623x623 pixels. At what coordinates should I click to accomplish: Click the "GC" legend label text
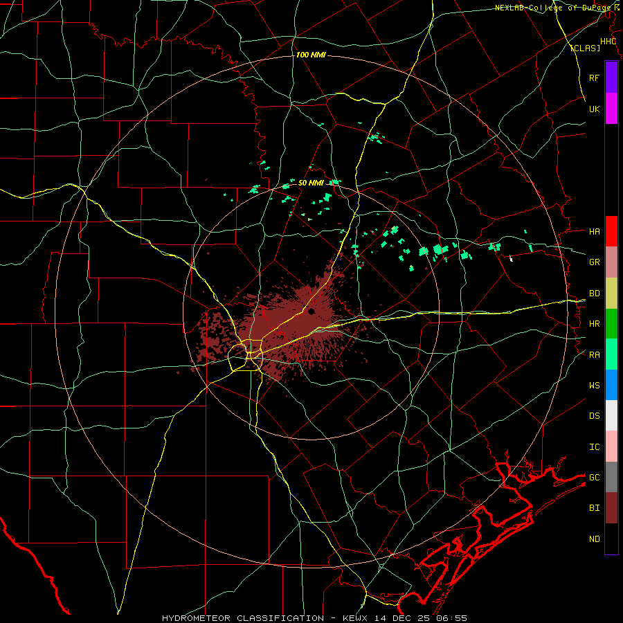pyautogui.click(x=594, y=477)
